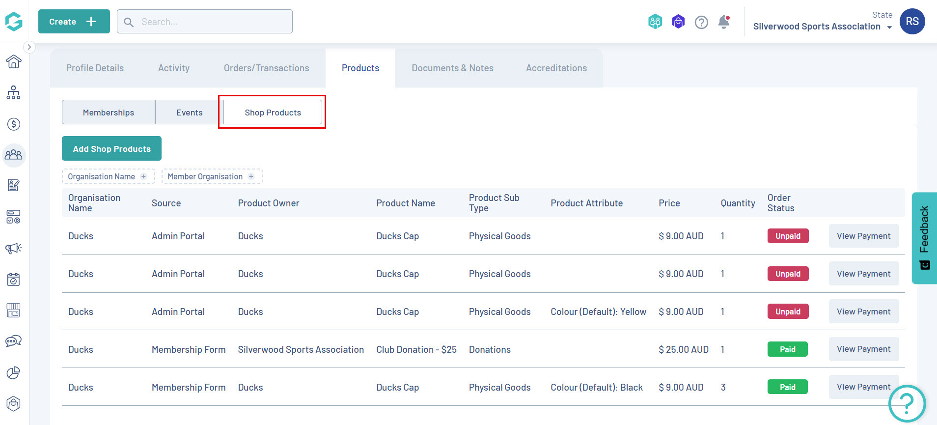Viewport: 937px width, 425px height.
Task: Click the megaphone communications sidebar icon
Action: coord(14,248)
